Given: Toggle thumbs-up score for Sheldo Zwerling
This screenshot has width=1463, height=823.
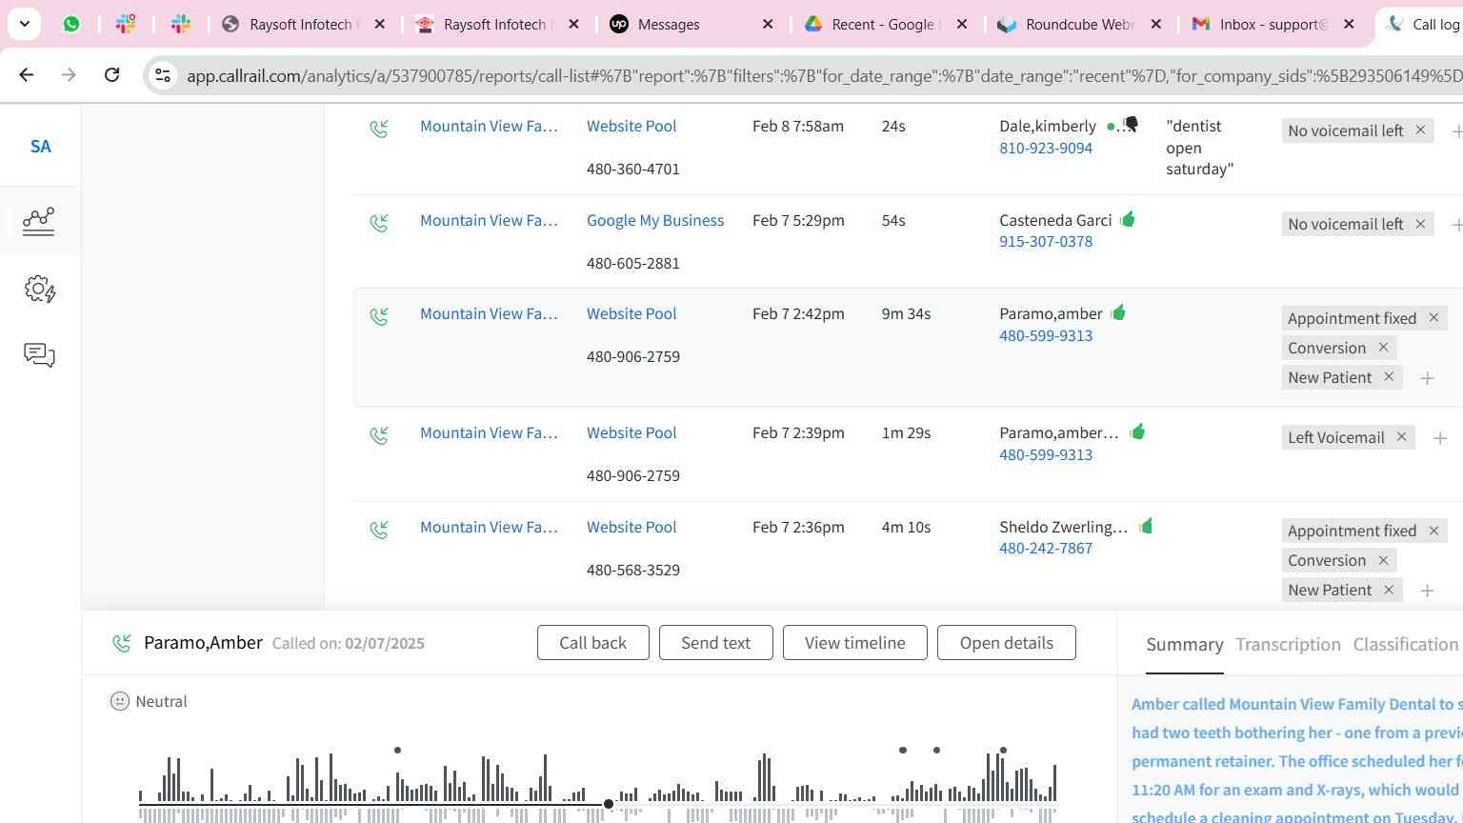Looking at the screenshot, I should [x=1146, y=525].
